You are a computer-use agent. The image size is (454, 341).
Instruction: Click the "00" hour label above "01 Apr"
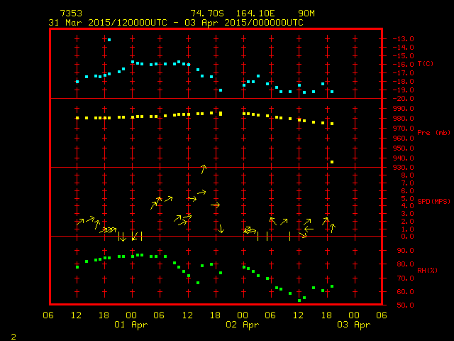[131, 315]
